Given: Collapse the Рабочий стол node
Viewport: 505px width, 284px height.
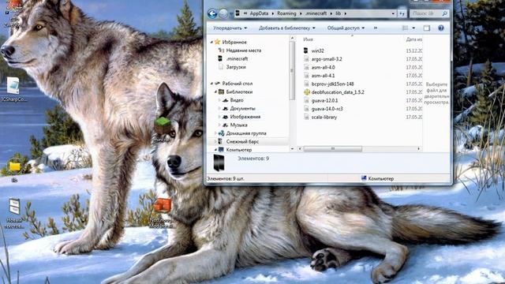Looking at the screenshot, I should (211, 84).
